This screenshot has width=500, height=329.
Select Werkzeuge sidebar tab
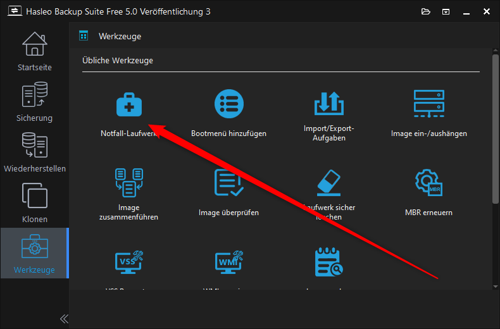click(x=34, y=253)
